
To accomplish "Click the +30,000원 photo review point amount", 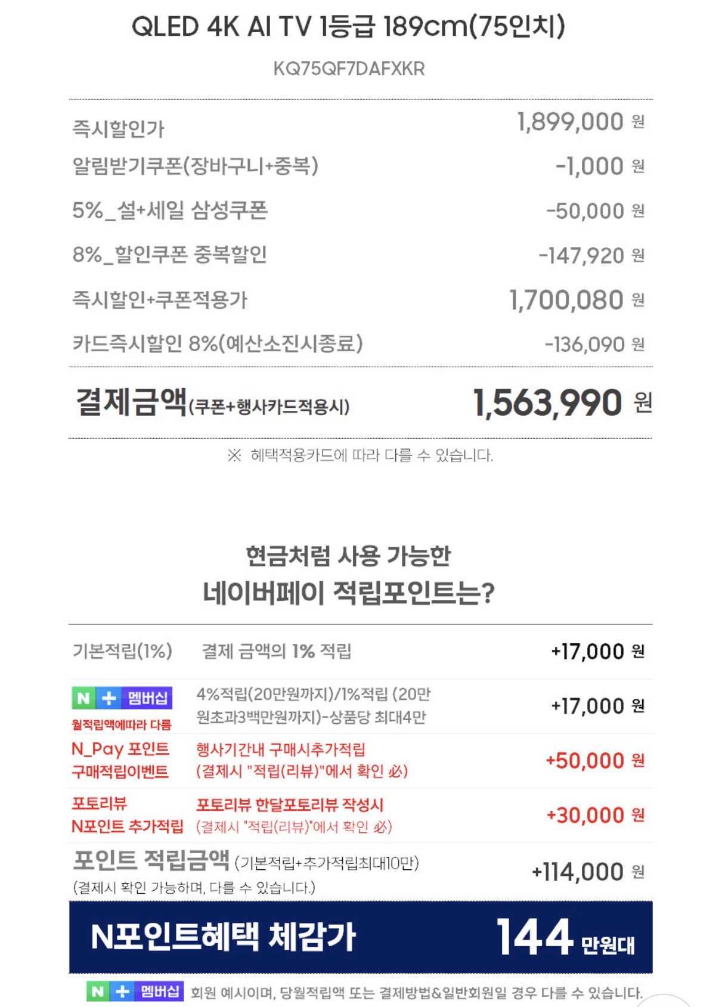I will click(594, 815).
